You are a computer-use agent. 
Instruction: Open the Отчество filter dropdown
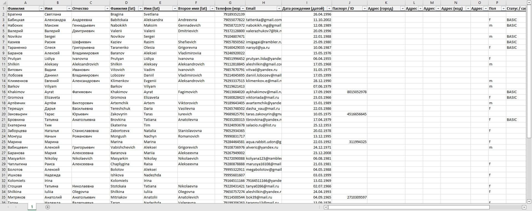[107, 9]
